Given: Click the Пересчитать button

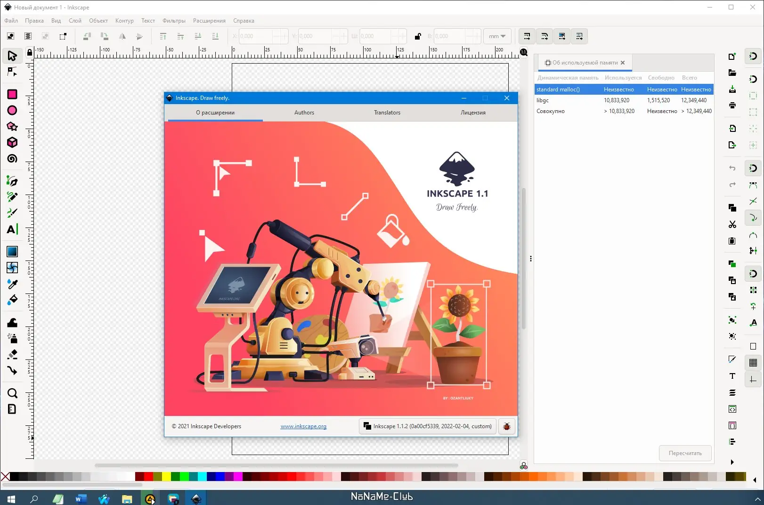Looking at the screenshot, I should [x=685, y=453].
